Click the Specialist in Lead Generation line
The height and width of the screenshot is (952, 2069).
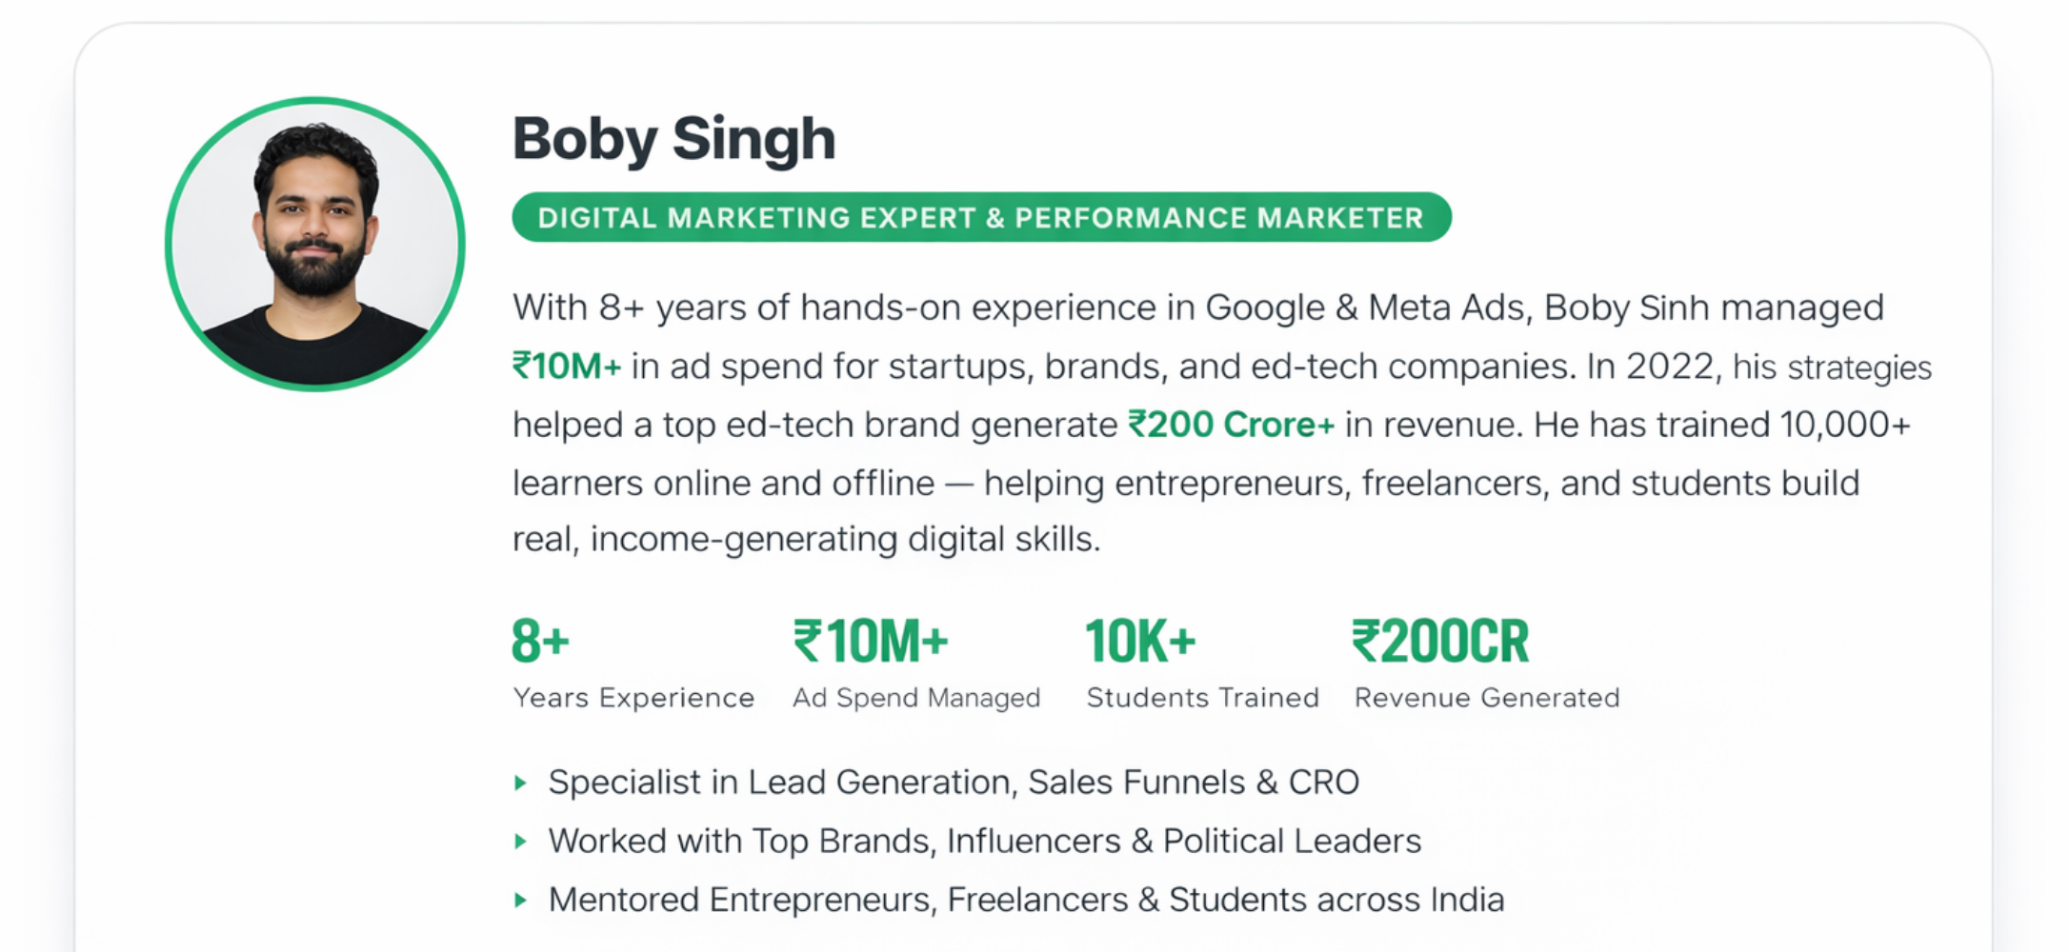point(954,783)
